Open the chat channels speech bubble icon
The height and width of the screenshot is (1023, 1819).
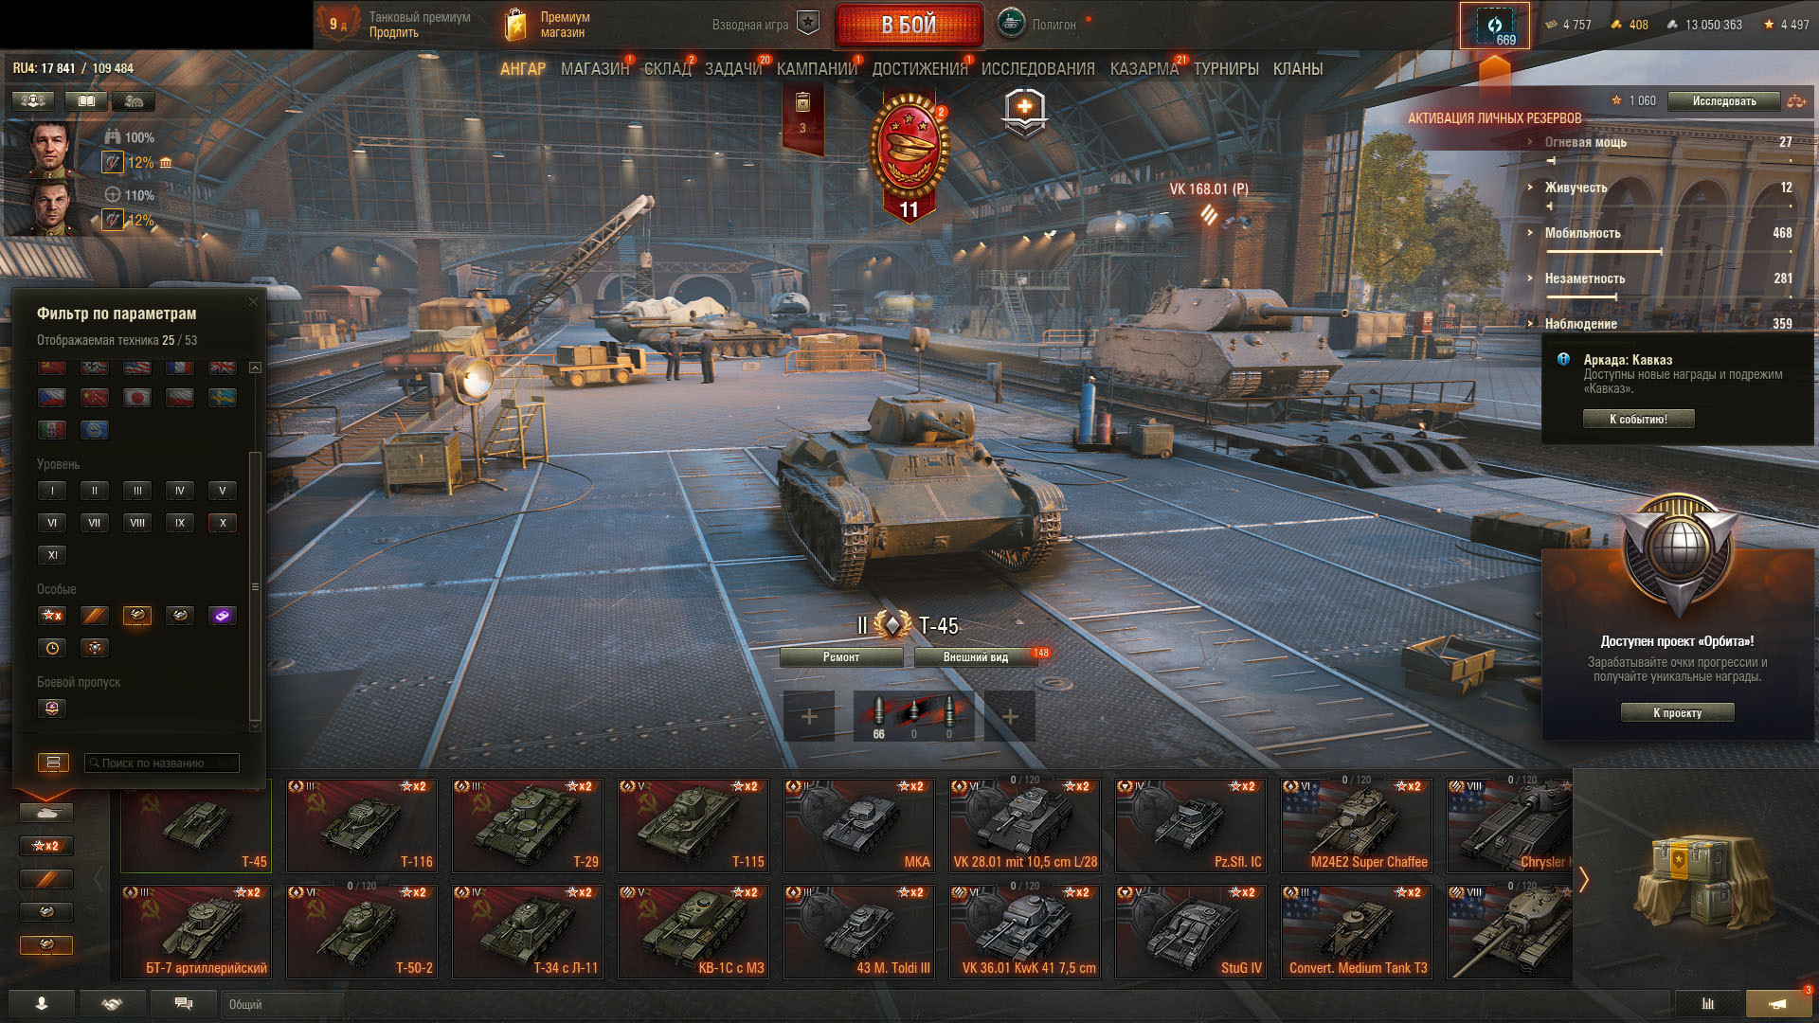(184, 1004)
